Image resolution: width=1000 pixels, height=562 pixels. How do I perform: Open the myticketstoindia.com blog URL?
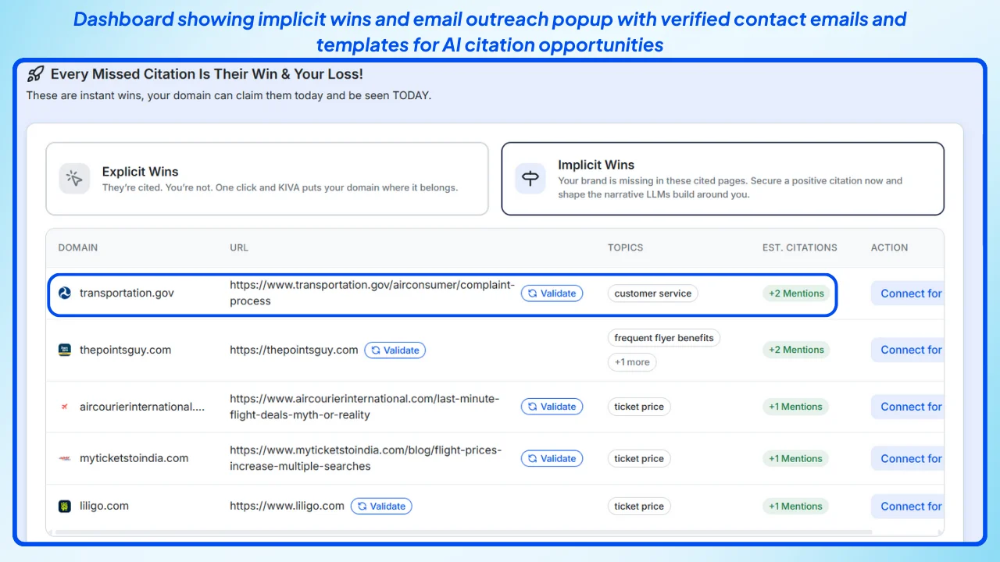click(x=365, y=458)
